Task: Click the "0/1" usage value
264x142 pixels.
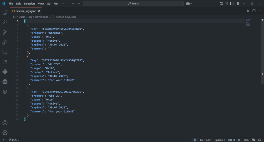Action: pos(49,37)
